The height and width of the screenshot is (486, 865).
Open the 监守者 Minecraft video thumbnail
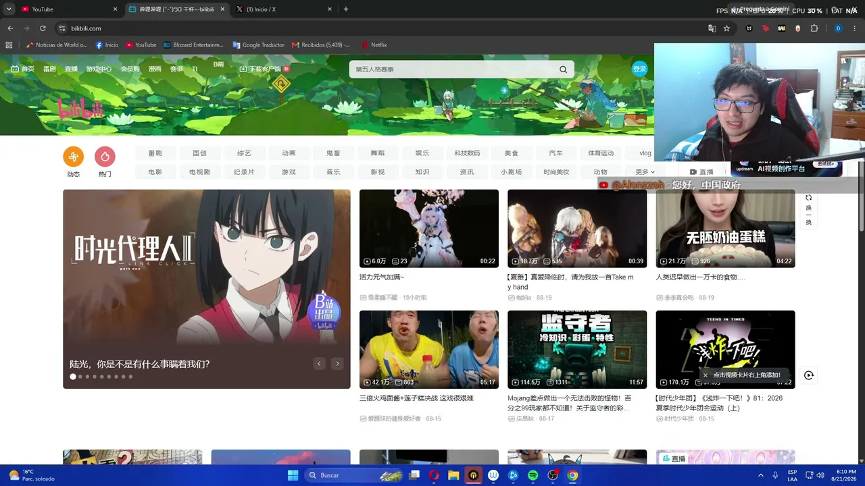(x=577, y=350)
